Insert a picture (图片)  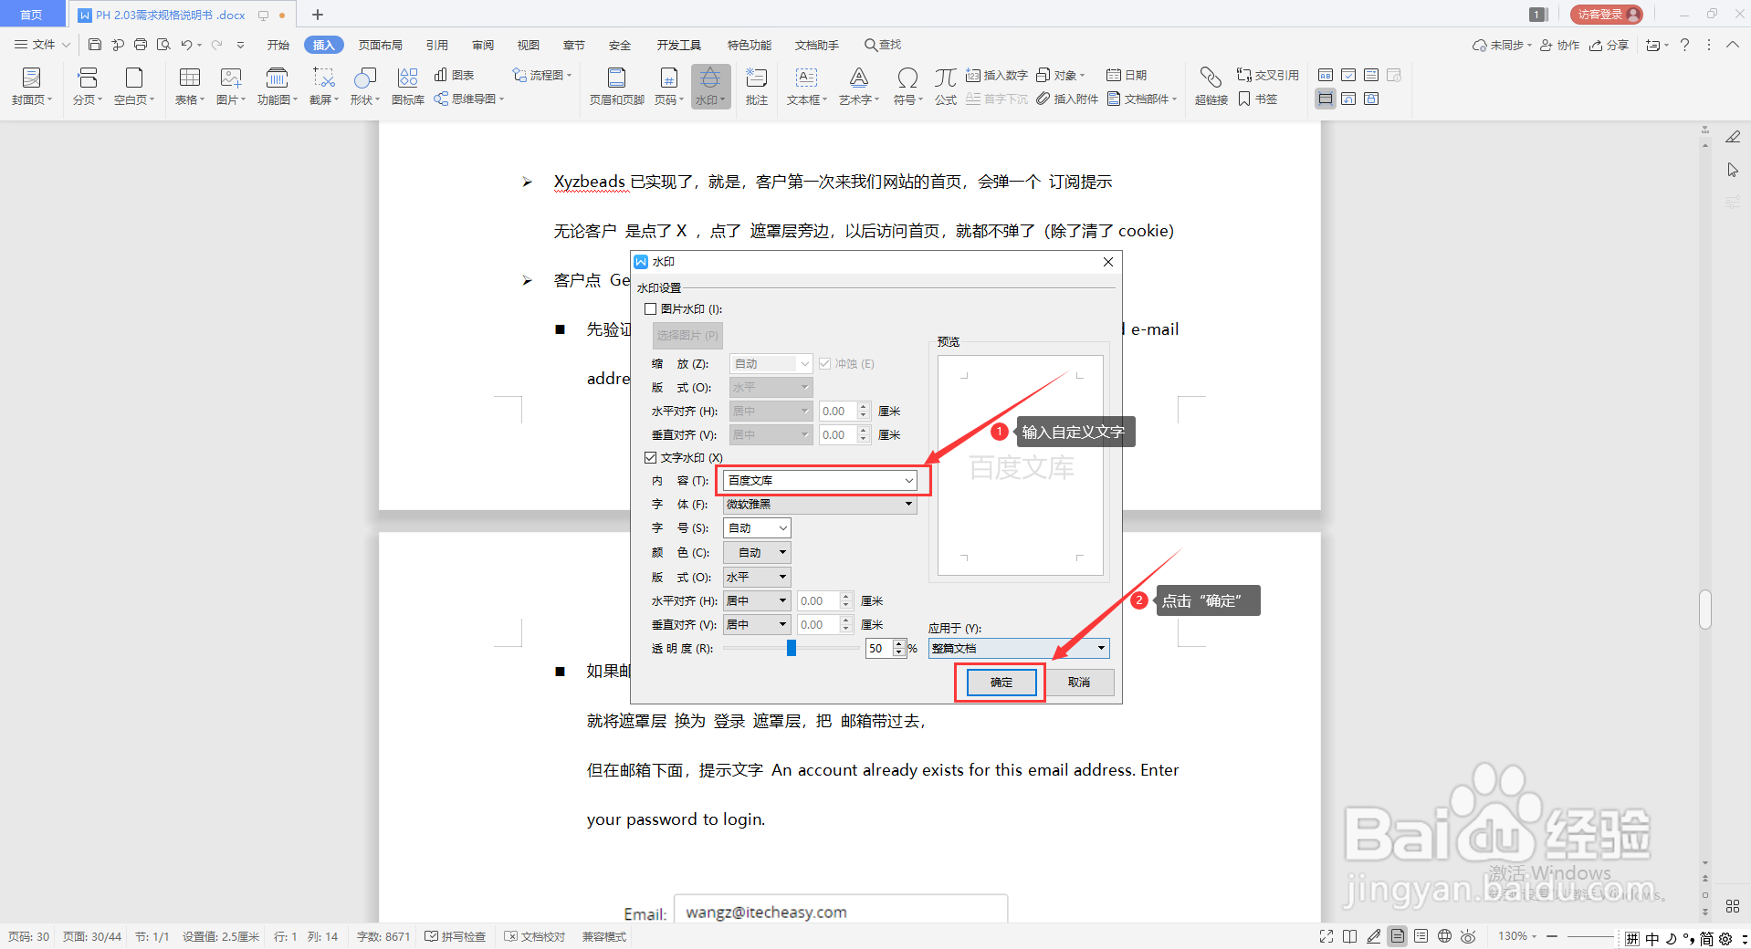(x=231, y=87)
